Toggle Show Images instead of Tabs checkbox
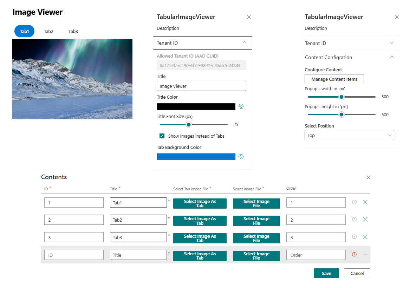The width and height of the screenshot is (416, 288). pos(162,136)
